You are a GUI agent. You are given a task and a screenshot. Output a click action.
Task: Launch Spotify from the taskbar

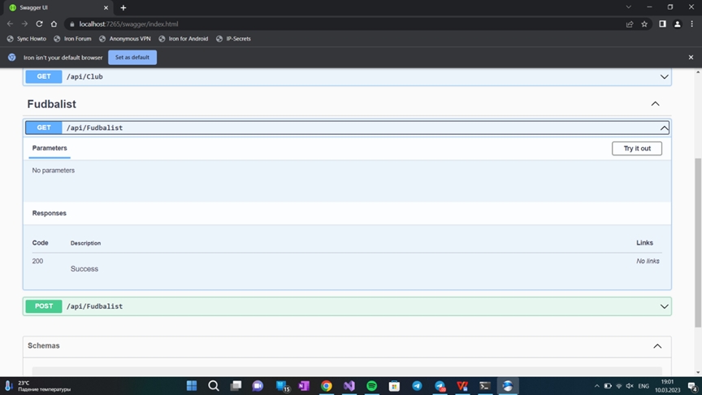[371, 386]
